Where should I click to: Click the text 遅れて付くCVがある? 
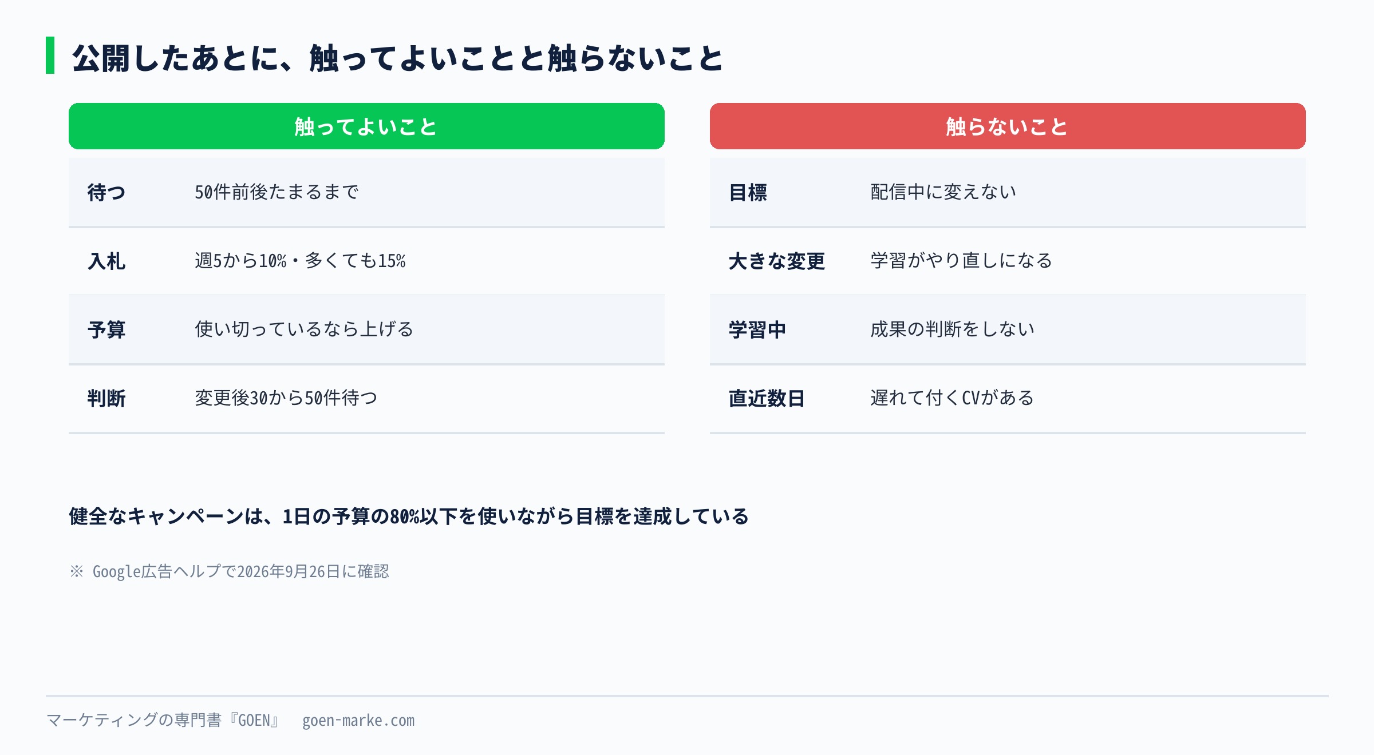click(x=952, y=398)
